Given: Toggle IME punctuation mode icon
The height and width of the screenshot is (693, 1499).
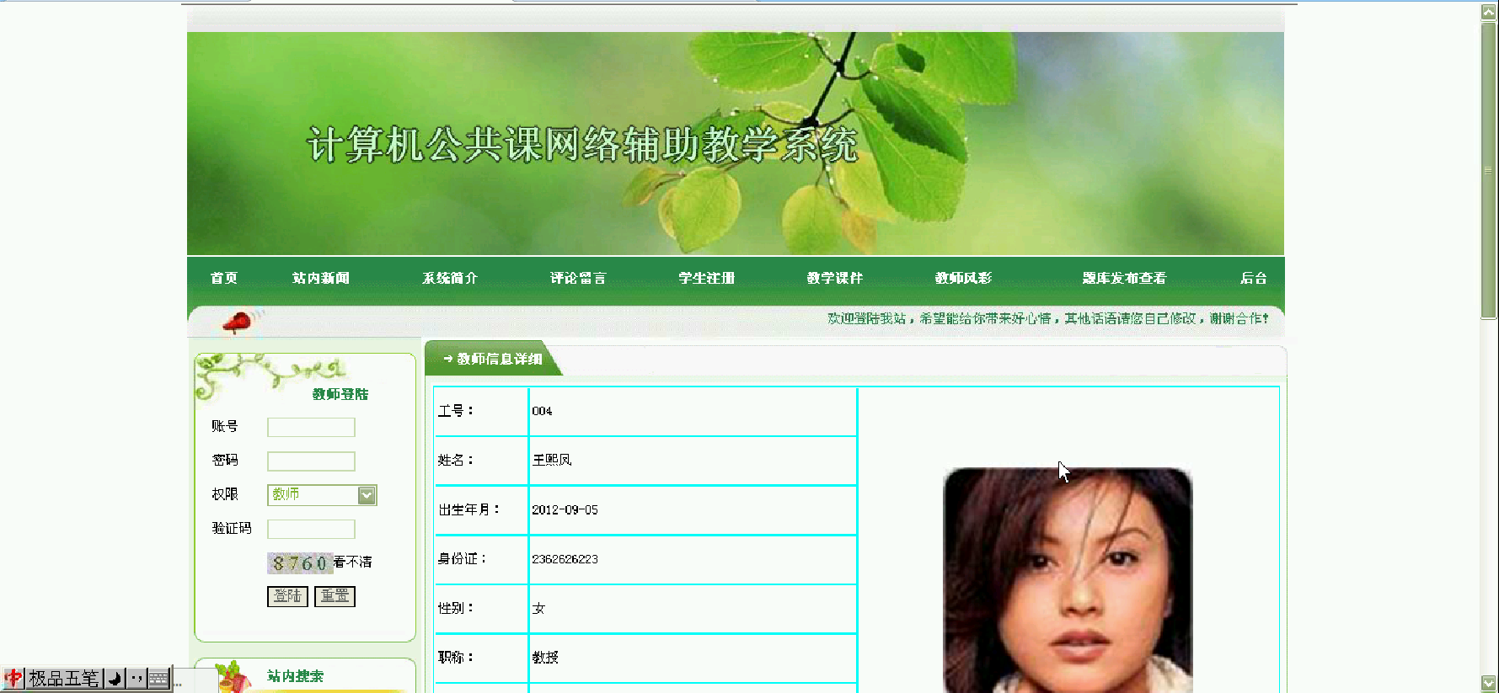Looking at the screenshot, I should pos(137,678).
